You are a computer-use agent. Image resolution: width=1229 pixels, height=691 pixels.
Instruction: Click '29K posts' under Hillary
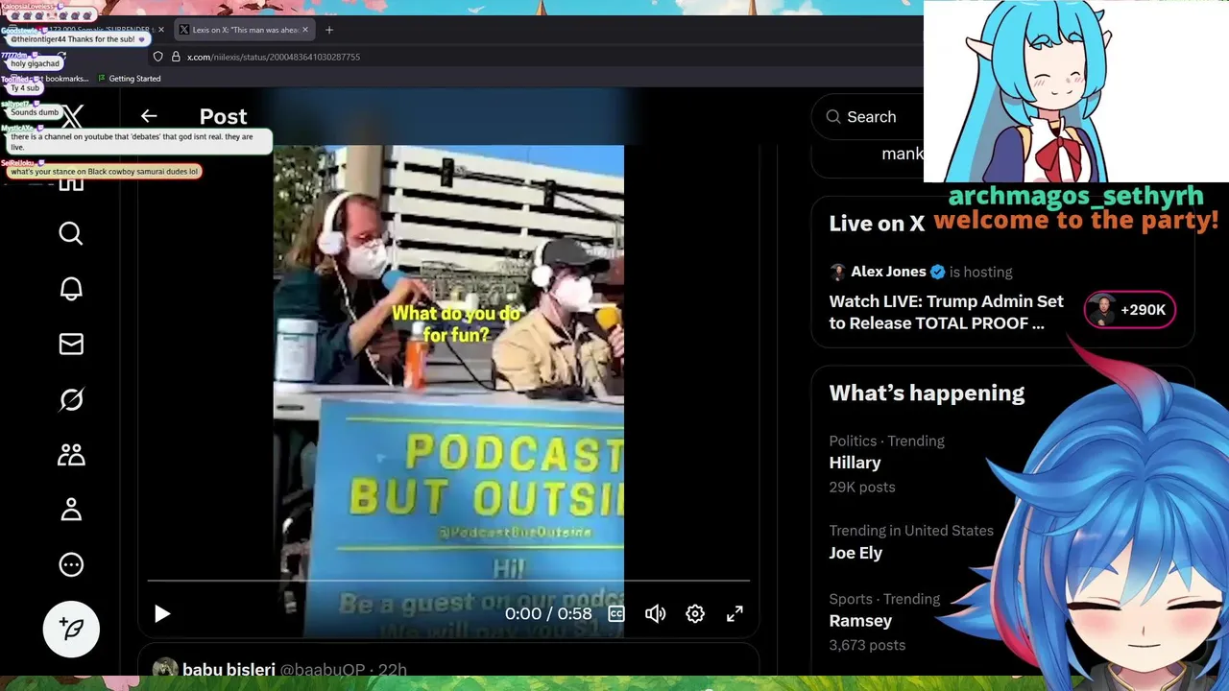[x=862, y=487]
